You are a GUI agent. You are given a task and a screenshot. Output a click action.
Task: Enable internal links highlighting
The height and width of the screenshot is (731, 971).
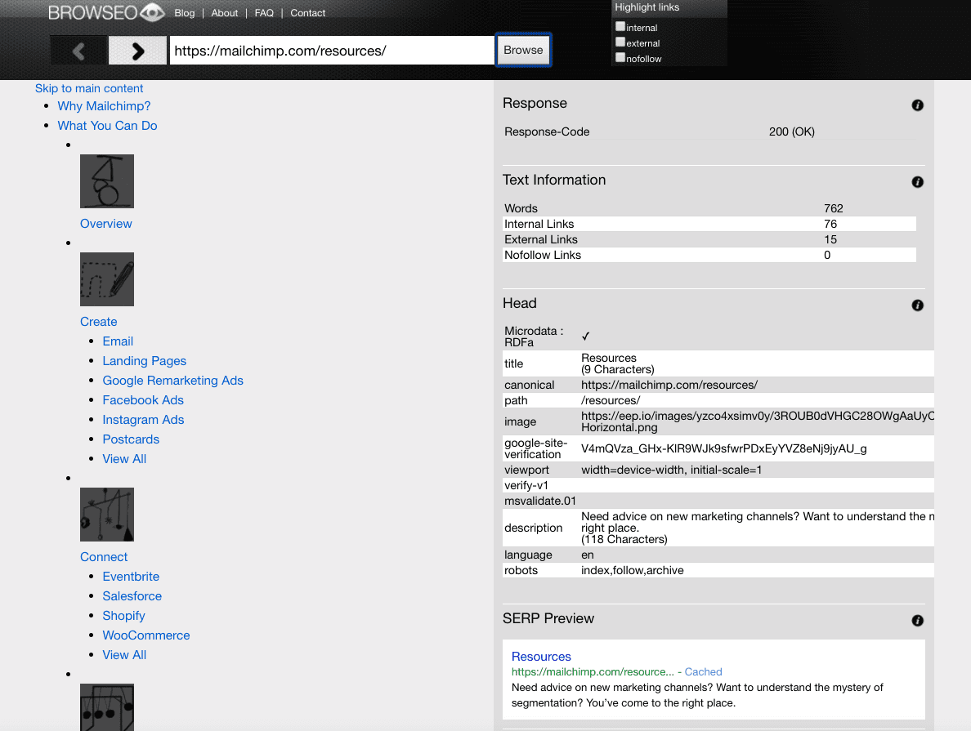click(620, 27)
